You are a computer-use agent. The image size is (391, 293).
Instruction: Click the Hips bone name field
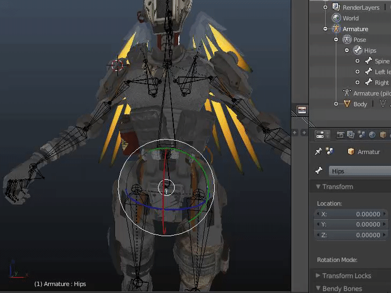[x=360, y=171]
